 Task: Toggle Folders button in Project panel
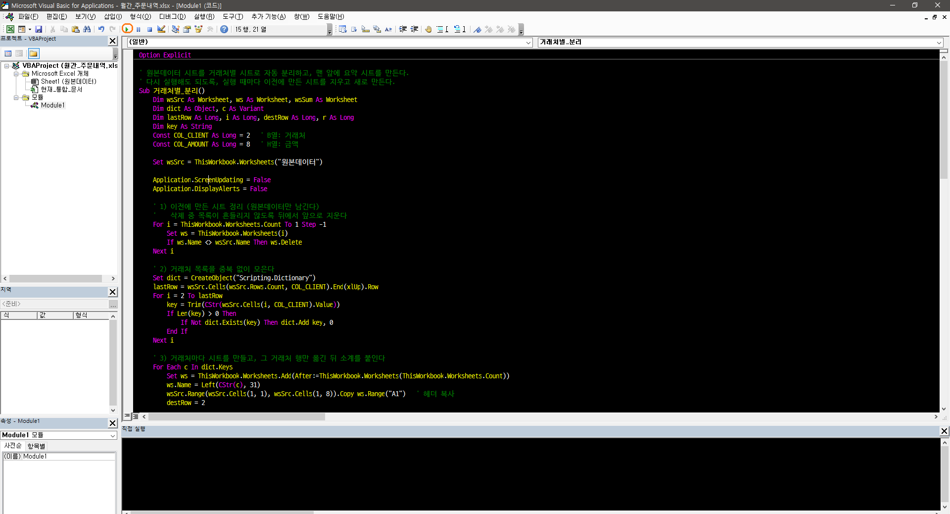coord(34,53)
